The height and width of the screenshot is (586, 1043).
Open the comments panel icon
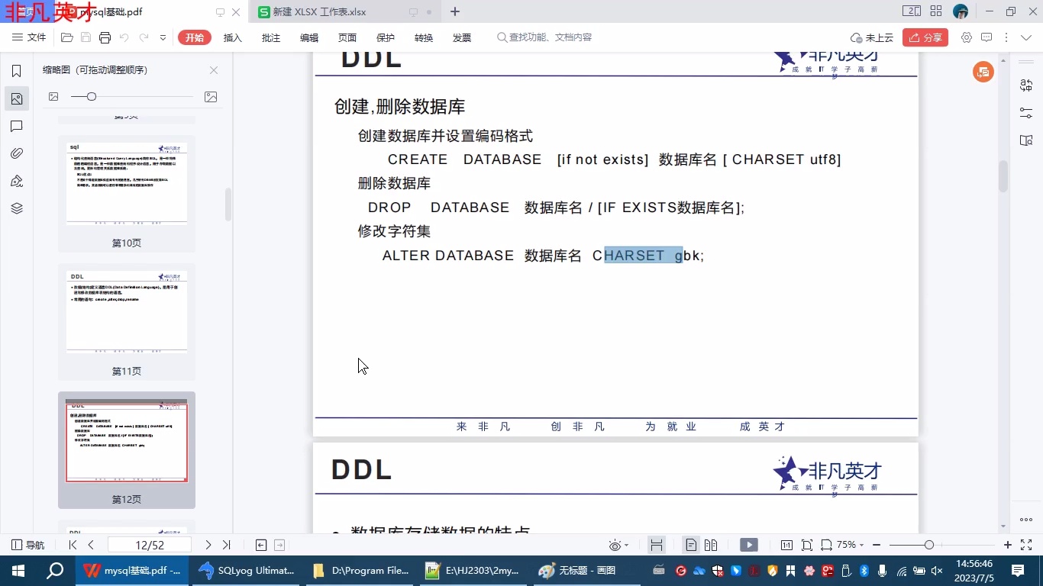17,126
